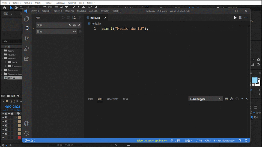Open the Accounts icon in activity bar
The height and width of the screenshot is (147, 262).
(x=26, y=124)
